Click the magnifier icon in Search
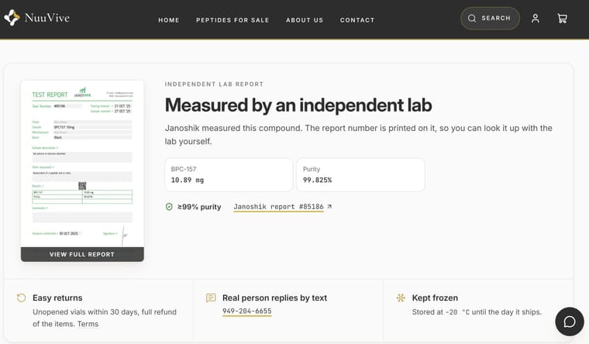The height and width of the screenshot is (344, 589). [x=472, y=18]
